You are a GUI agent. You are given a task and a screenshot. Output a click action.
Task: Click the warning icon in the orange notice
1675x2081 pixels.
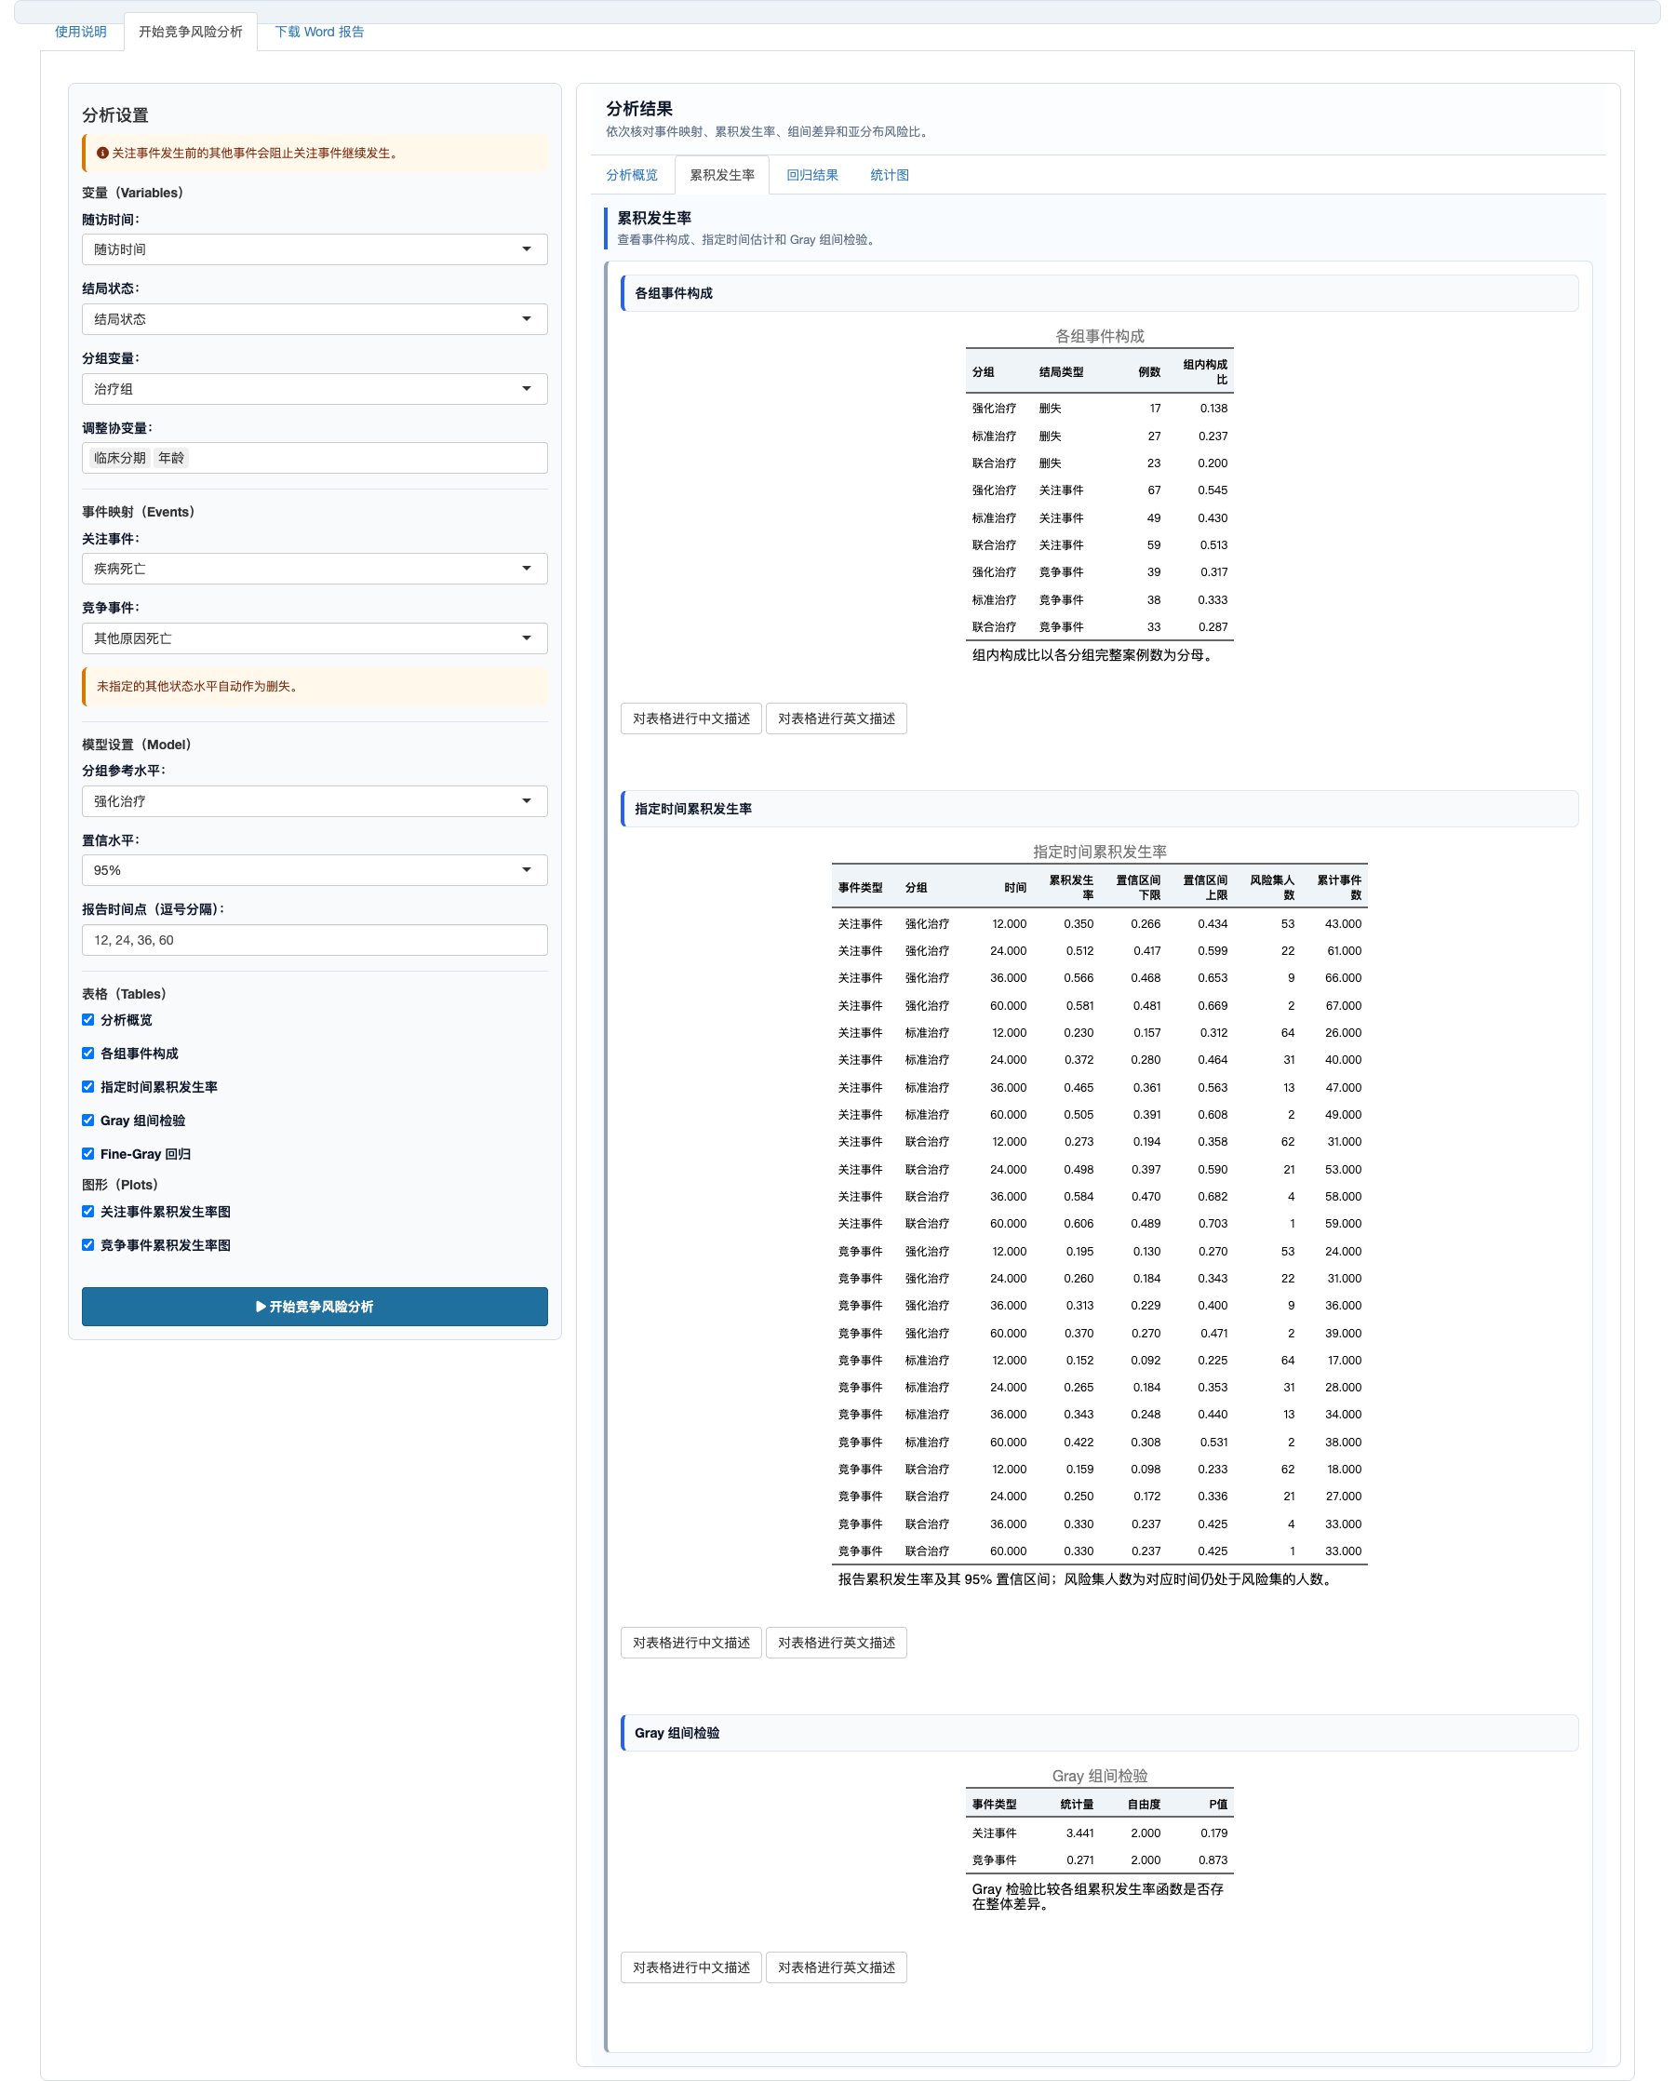(x=102, y=153)
